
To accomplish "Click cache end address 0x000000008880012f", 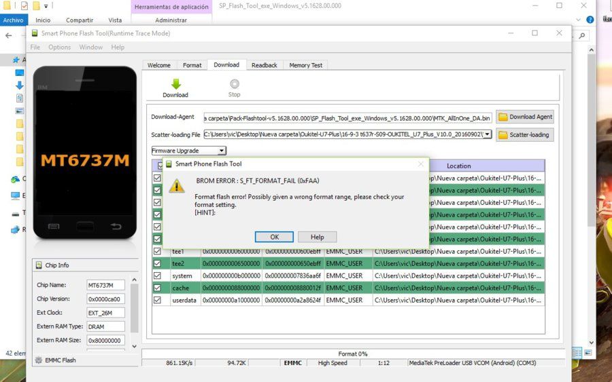I will [x=293, y=288].
